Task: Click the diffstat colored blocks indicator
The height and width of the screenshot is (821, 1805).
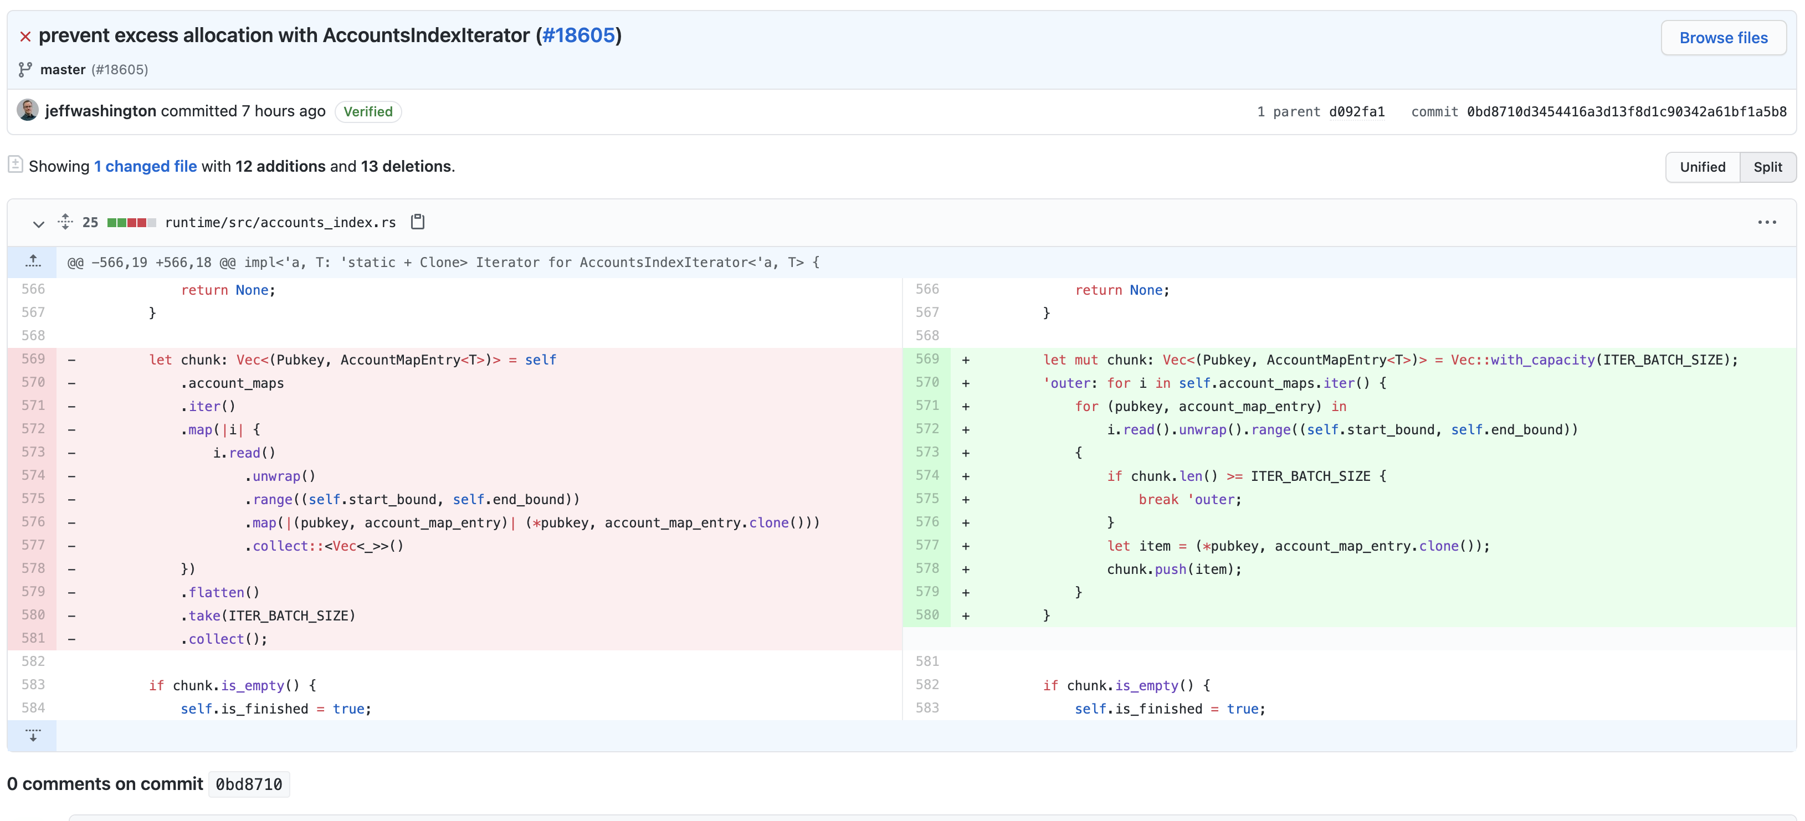Action: (x=131, y=223)
